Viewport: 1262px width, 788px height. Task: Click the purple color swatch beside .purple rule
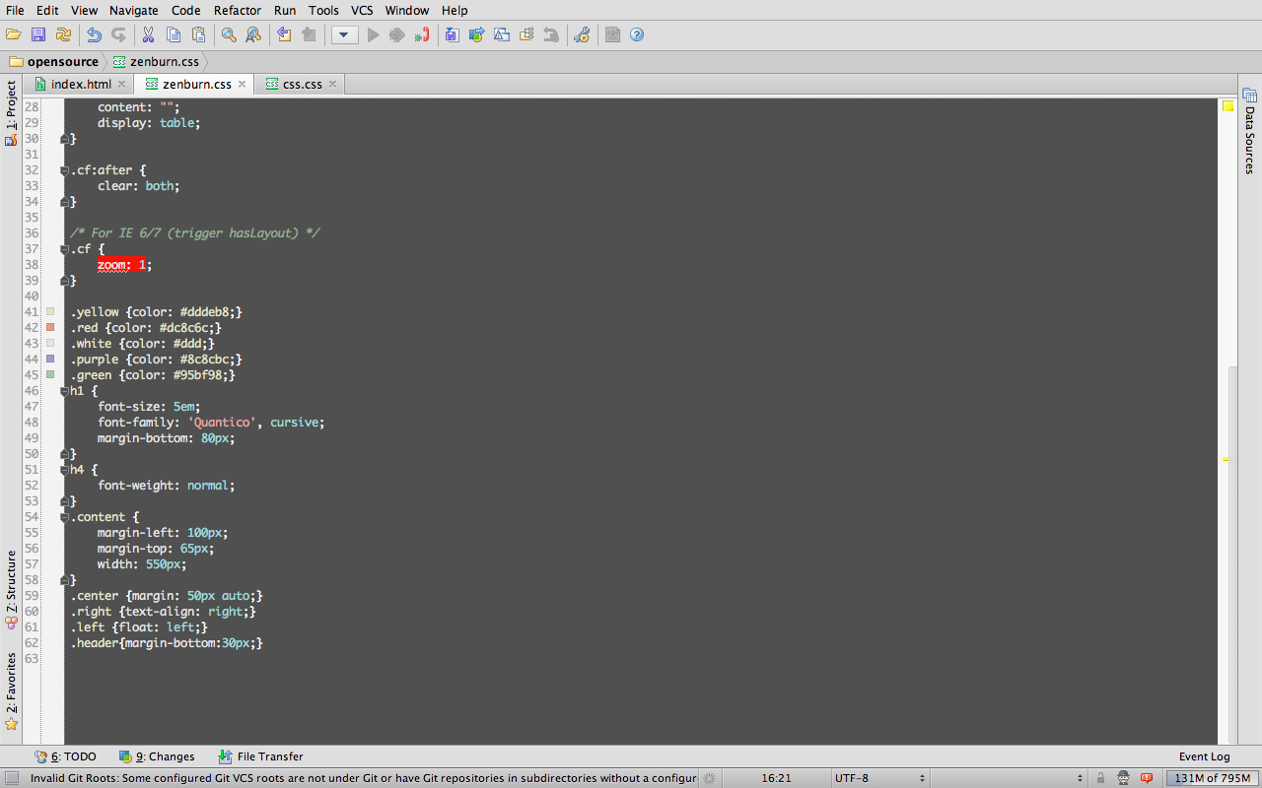point(51,359)
